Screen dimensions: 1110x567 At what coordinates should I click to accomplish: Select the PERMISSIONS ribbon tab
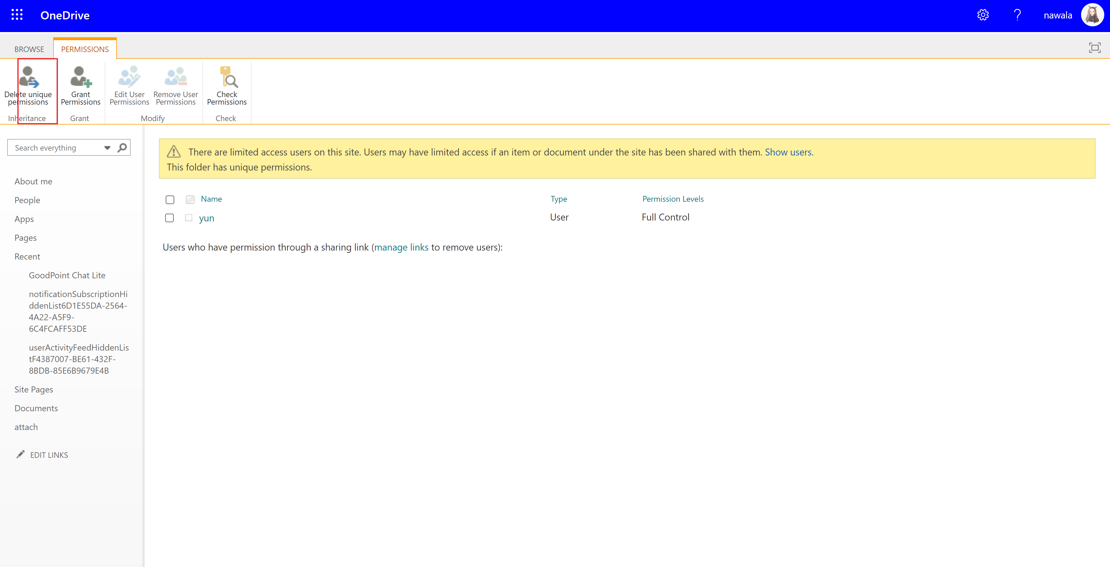tap(85, 49)
